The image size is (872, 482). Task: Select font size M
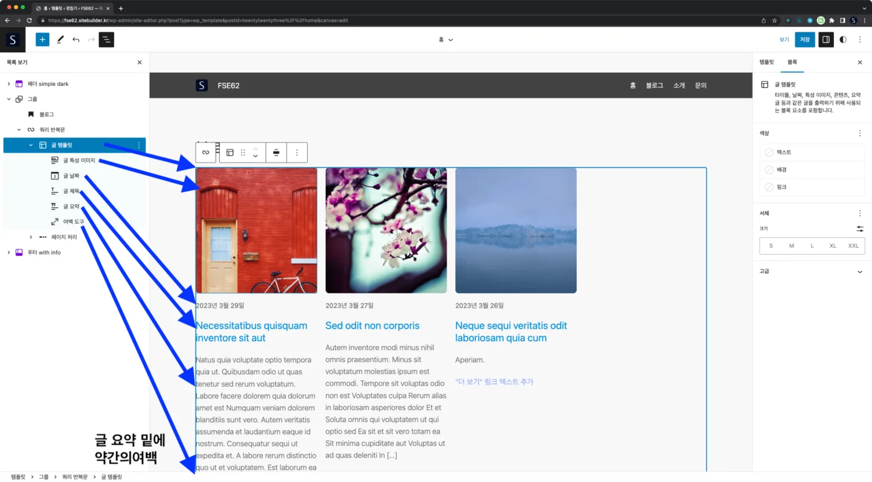(792, 246)
